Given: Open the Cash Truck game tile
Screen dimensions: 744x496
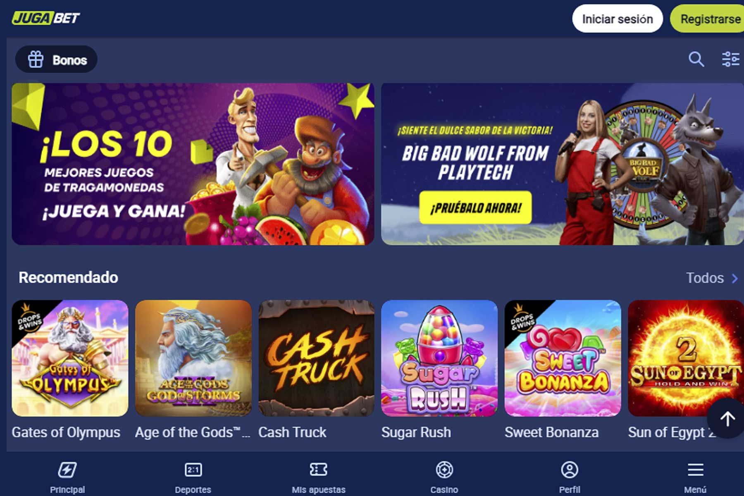Looking at the screenshot, I should tap(316, 358).
